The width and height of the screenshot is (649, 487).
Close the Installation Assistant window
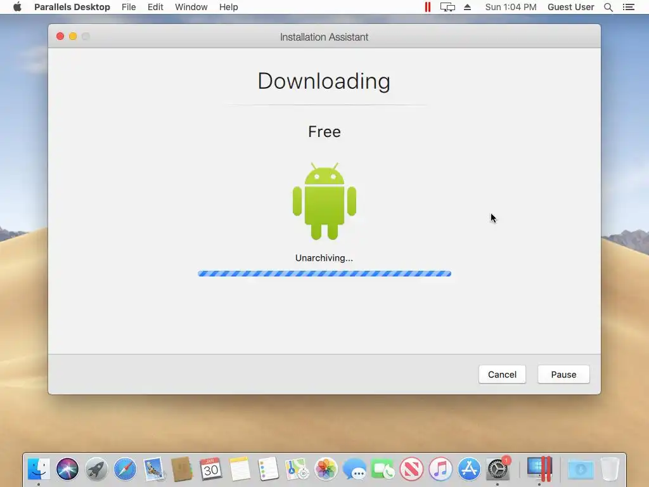point(60,36)
